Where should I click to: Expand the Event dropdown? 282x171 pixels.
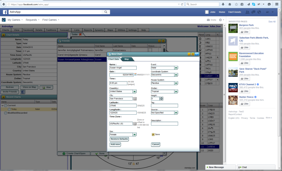(x=176, y=68)
